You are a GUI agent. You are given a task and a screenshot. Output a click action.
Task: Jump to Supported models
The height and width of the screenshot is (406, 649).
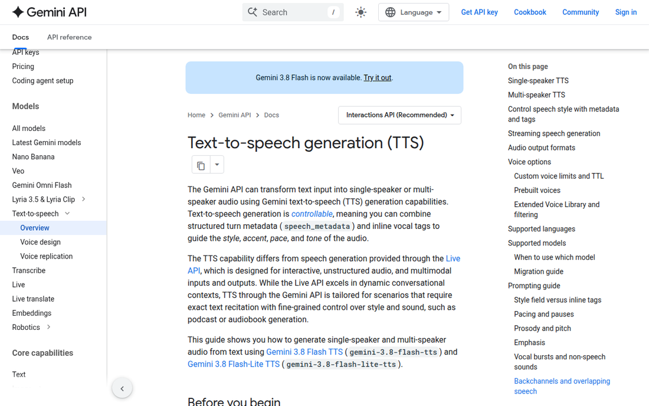pyautogui.click(x=537, y=243)
